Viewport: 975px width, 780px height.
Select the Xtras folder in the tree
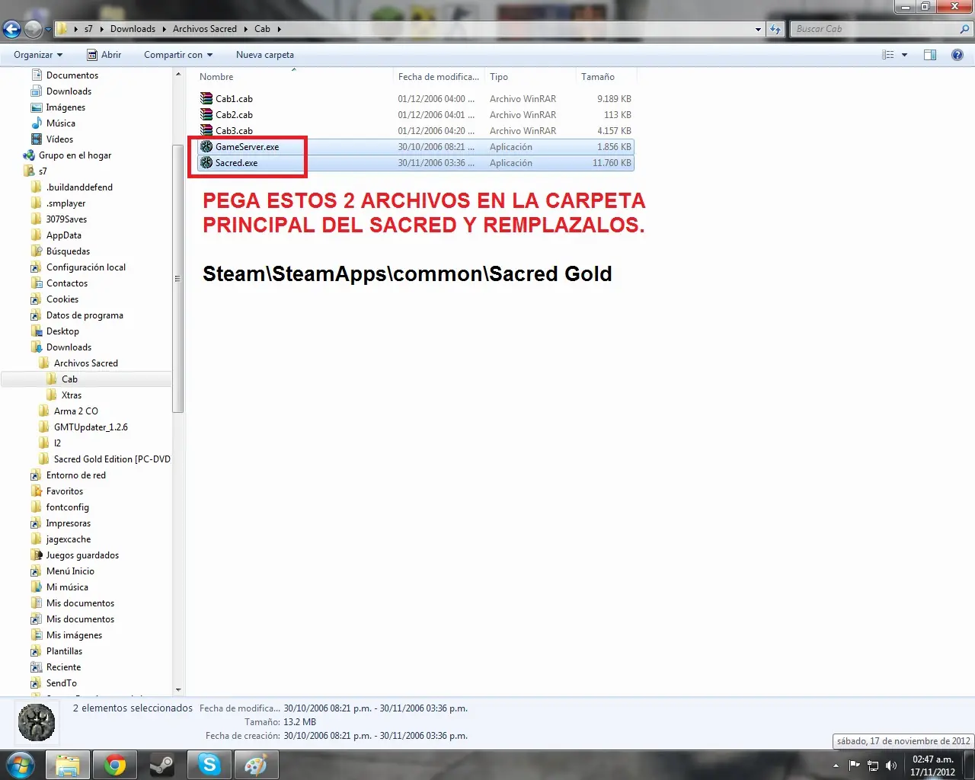(72, 395)
